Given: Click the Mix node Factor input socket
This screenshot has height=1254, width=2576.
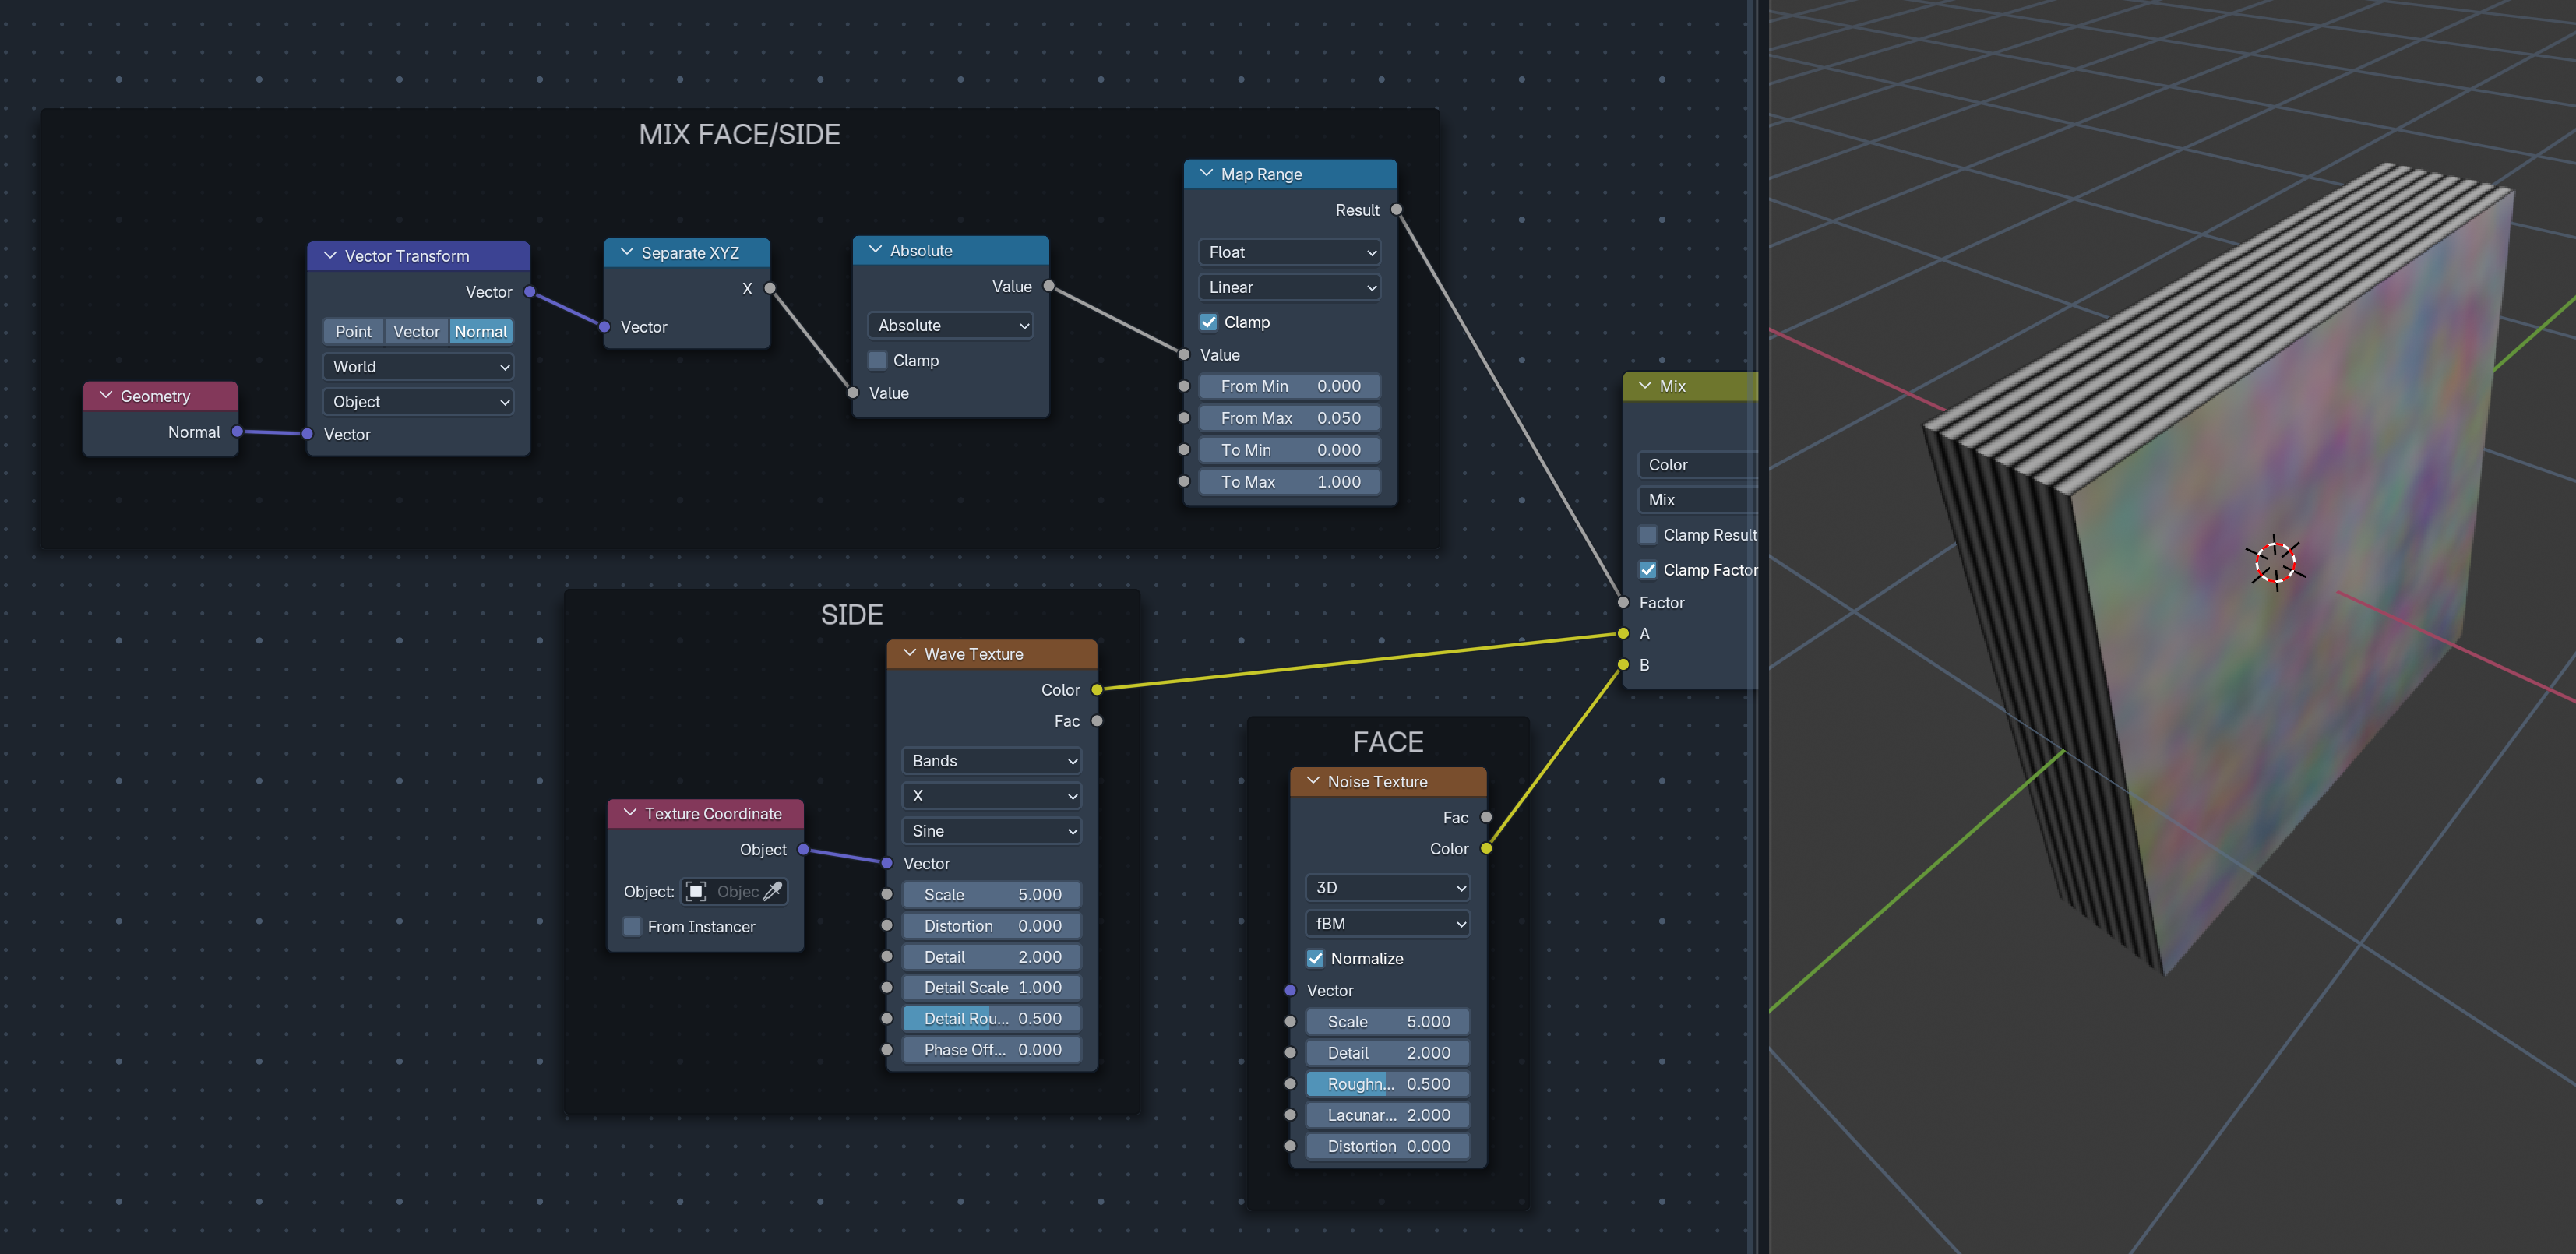Looking at the screenshot, I should click(x=1623, y=602).
